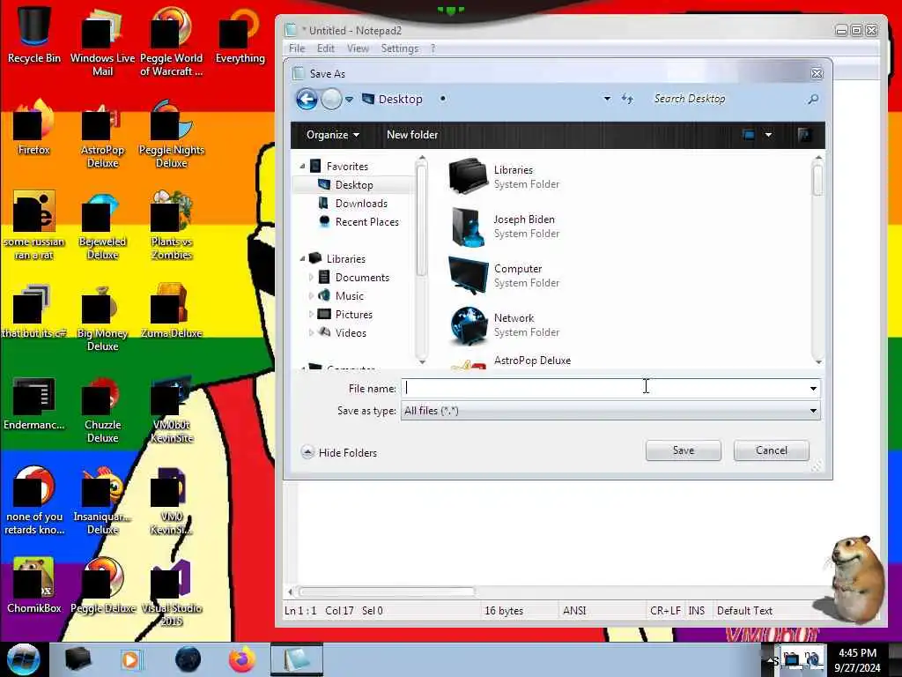Collapse the Favorites tree group
The width and height of the screenshot is (902, 677).
(x=303, y=166)
